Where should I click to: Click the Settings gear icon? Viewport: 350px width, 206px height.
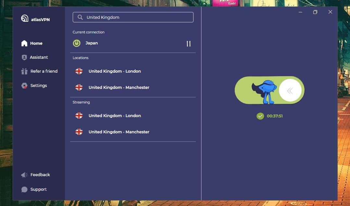click(x=24, y=86)
